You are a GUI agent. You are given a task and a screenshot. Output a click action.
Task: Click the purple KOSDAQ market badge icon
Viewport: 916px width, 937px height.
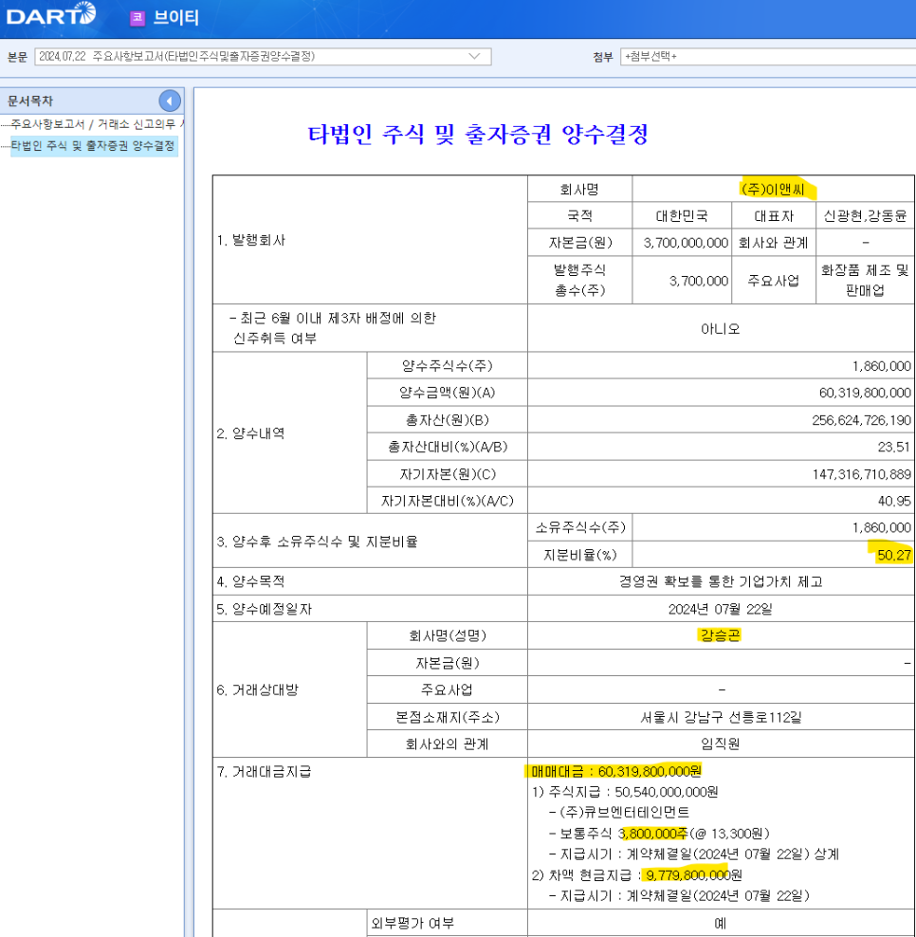137,18
